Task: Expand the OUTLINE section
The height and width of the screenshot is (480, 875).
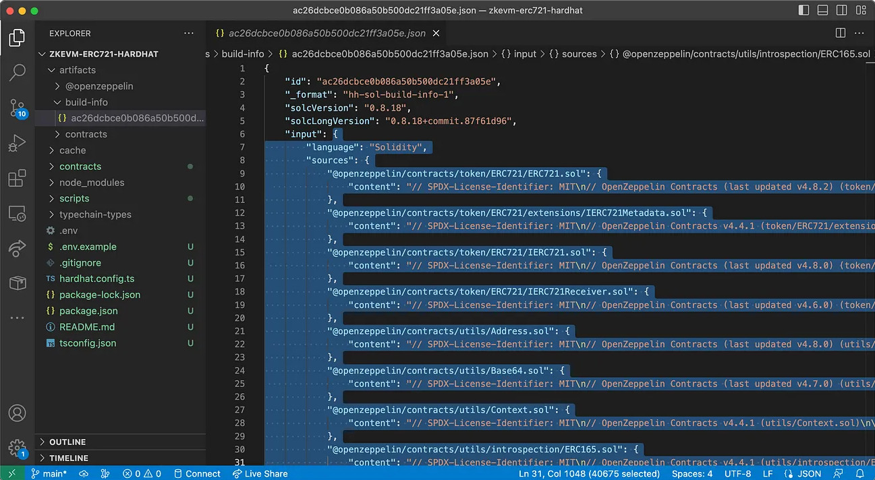Action: tap(67, 442)
